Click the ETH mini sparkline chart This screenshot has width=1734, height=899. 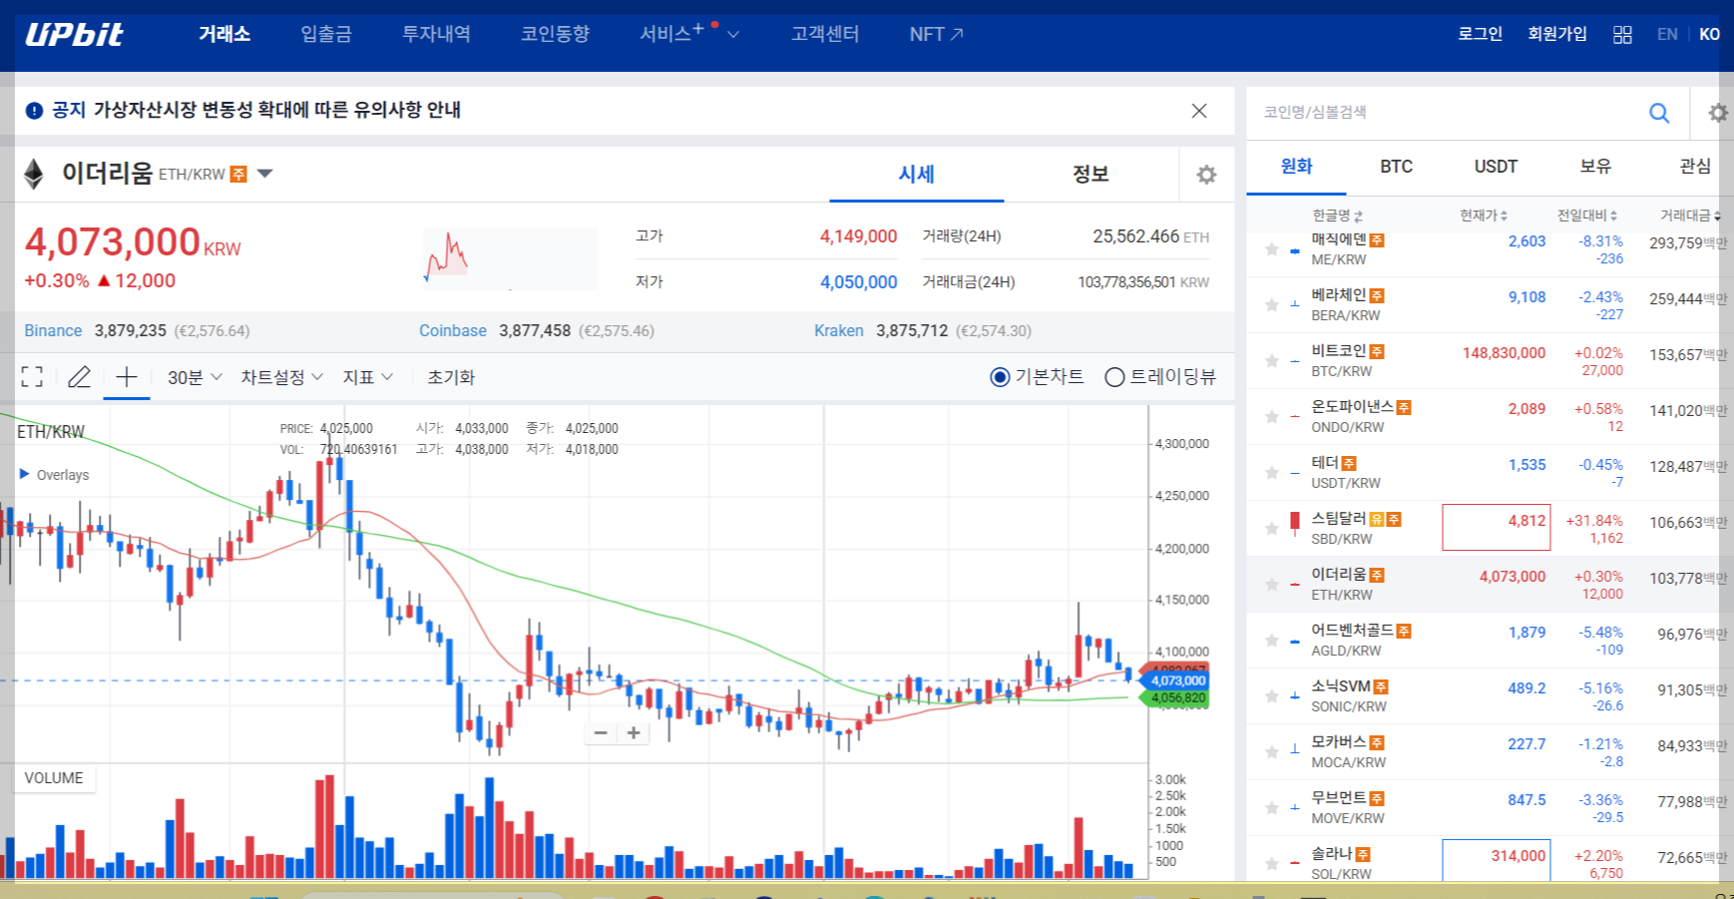(511, 258)
